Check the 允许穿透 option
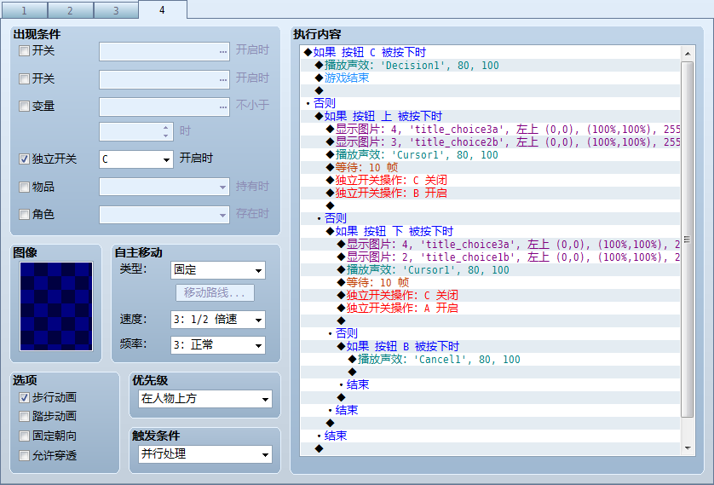This screenshot has height=485, width=714. point(24,455)
